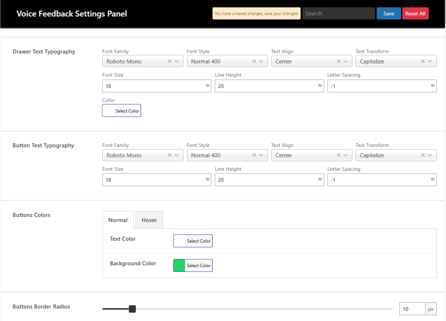
Task: Clear the Normal 400 font style in Button Typography
Action: tap(254, 155)
